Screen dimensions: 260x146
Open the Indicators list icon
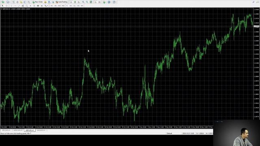click(x=104, y=2)
